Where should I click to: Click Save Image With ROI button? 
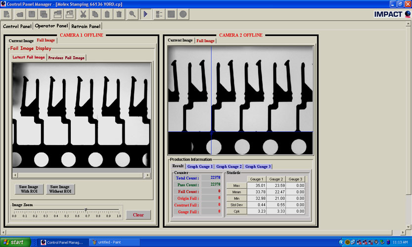[x=29, y=189]
